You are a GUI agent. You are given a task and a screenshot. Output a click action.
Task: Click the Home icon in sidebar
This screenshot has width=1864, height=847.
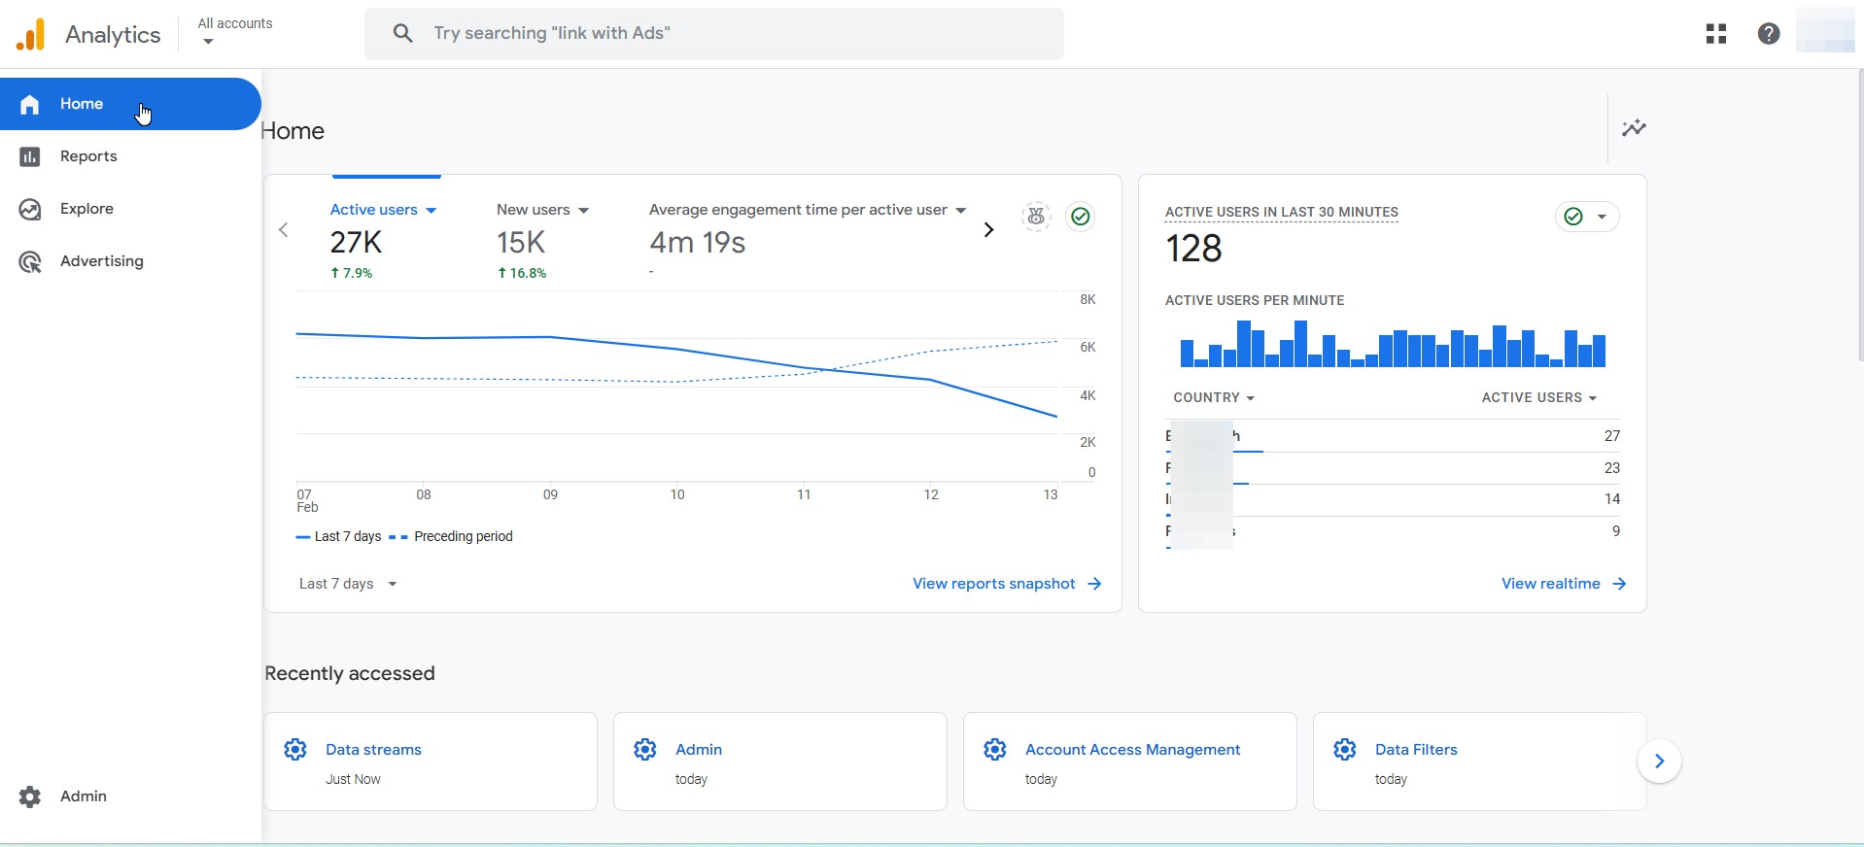30,104
